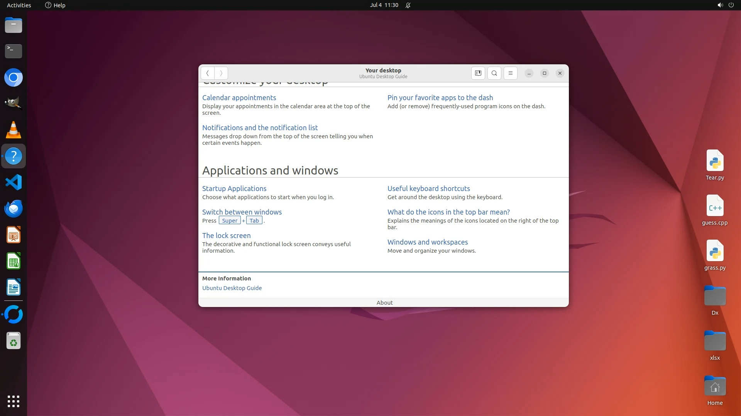Image resolution: width=741 pixels, height=416 pixels.
Task: Open the system volume and power menu
Action: point(725,5)
